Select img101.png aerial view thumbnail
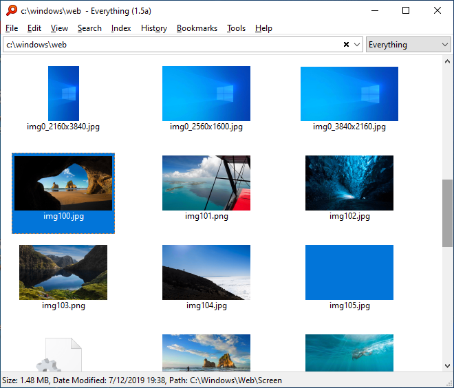The height and width of the screenshot is (388, 454). point(206,183)
